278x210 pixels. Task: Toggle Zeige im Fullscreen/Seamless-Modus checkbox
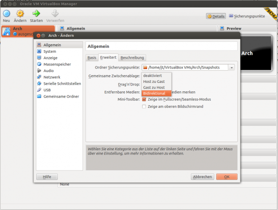click(x=144, y=99)
